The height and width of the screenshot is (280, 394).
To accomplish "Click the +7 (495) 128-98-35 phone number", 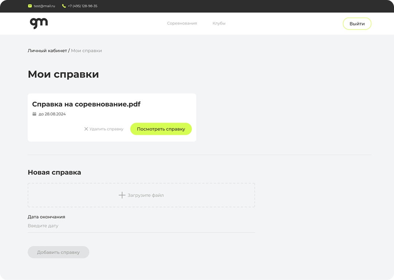I will pos(82,6).
